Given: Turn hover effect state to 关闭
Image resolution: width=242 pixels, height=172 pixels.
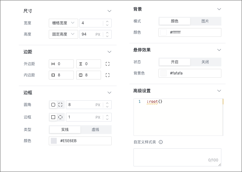Looking at the screenshot, I should [x=205, y=62].
